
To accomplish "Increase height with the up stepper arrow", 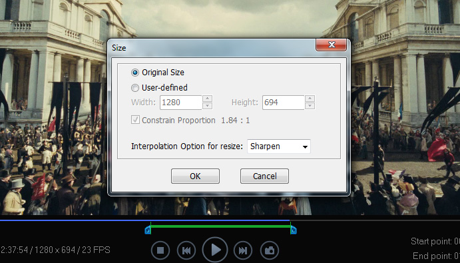I will coord(310,99).
